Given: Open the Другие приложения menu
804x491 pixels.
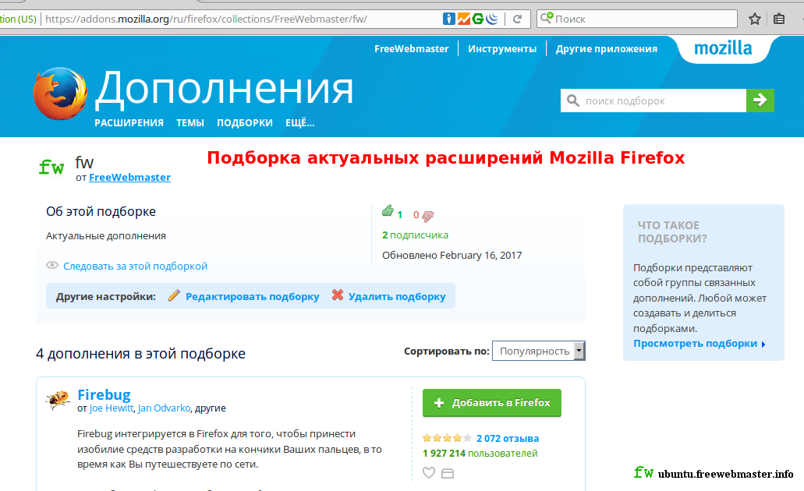Looking at the screenshot, I should pos(607,48).
